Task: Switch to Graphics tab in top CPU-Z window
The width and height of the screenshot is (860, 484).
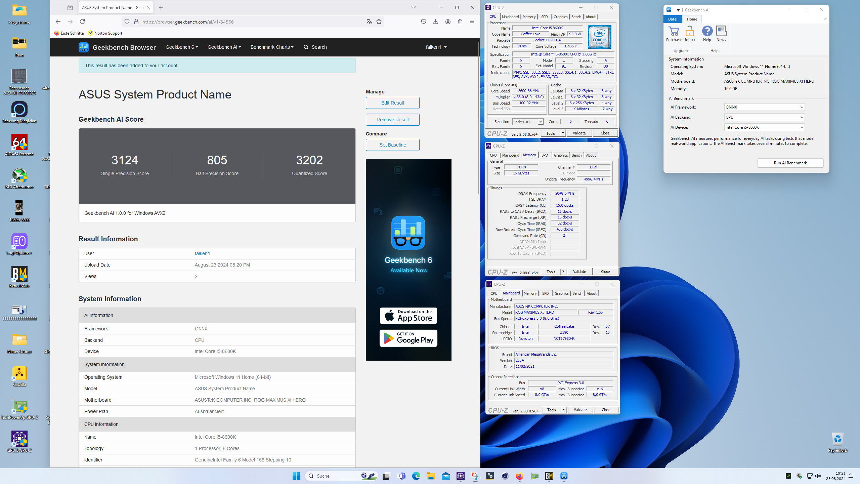Action: 560,17
